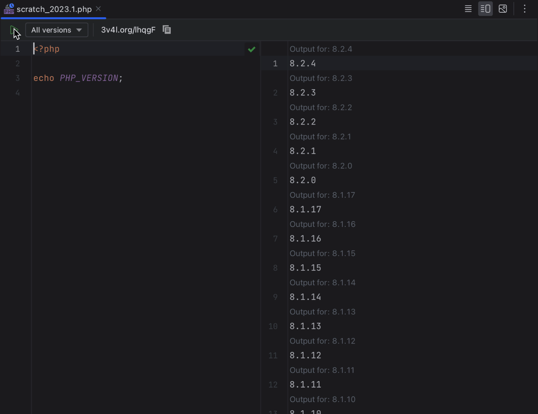Run the script with the green play icon
The image size is (538, 414).
13,30
